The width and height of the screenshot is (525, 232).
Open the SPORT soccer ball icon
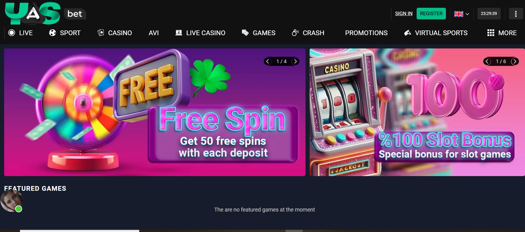point(53,33)
